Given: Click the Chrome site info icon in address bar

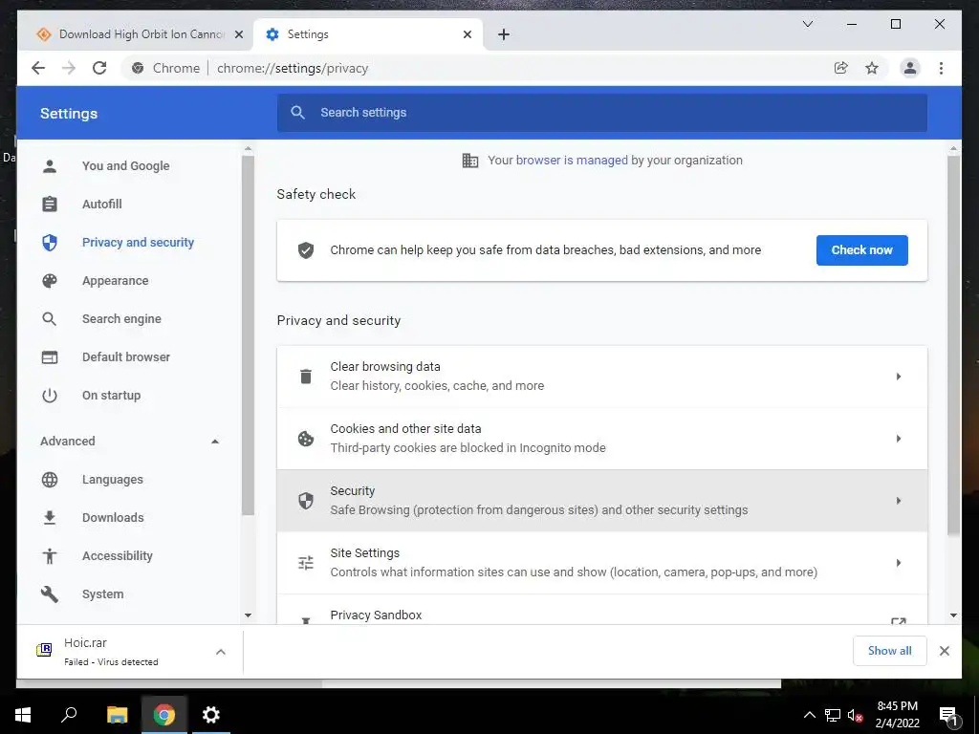Looking at the screenshot, I should (138, 68).
